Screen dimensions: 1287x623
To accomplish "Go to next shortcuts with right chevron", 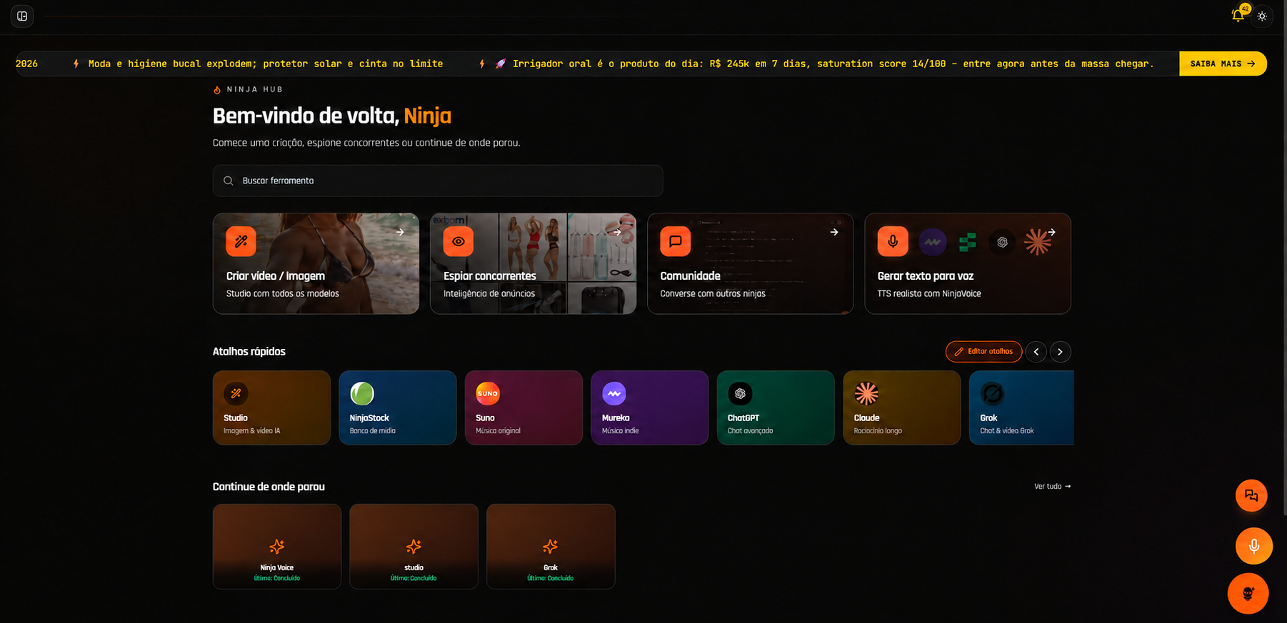I will tap(1060, 352).
